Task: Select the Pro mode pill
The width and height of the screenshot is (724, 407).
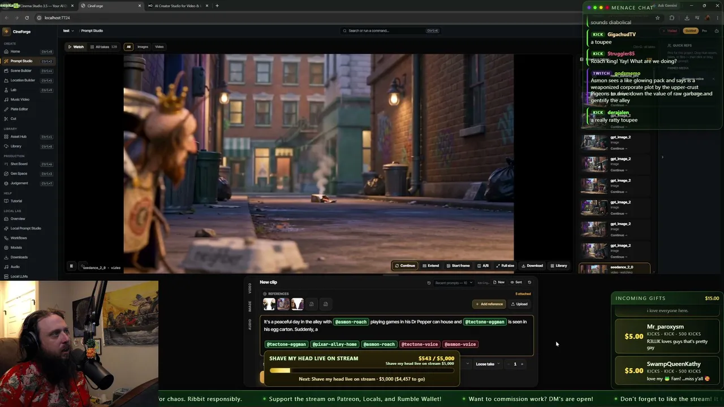Action: click(704, 31)
